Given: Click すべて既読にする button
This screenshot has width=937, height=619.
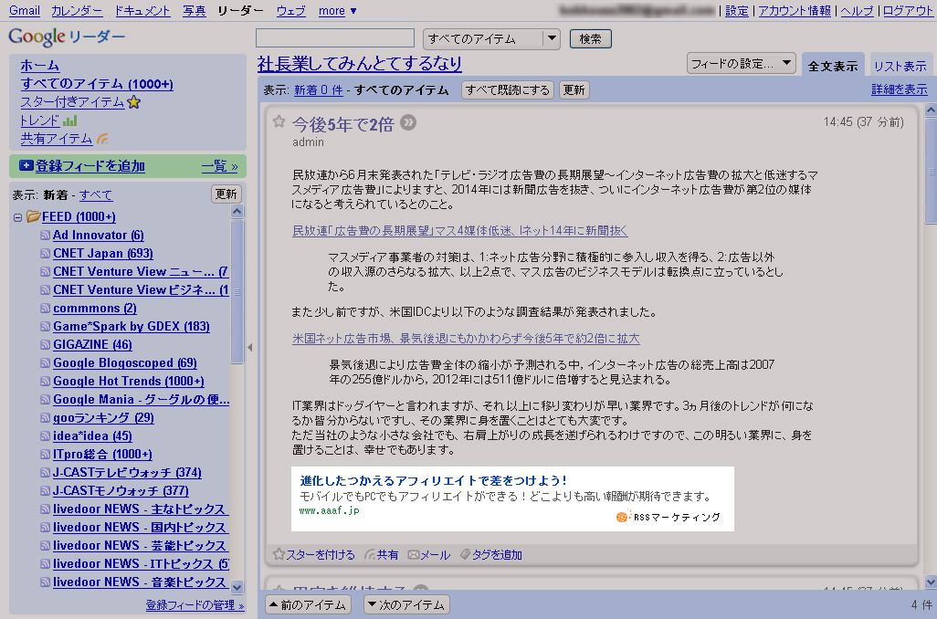Looking at the screenshot, I should click(x=508, y=89).
